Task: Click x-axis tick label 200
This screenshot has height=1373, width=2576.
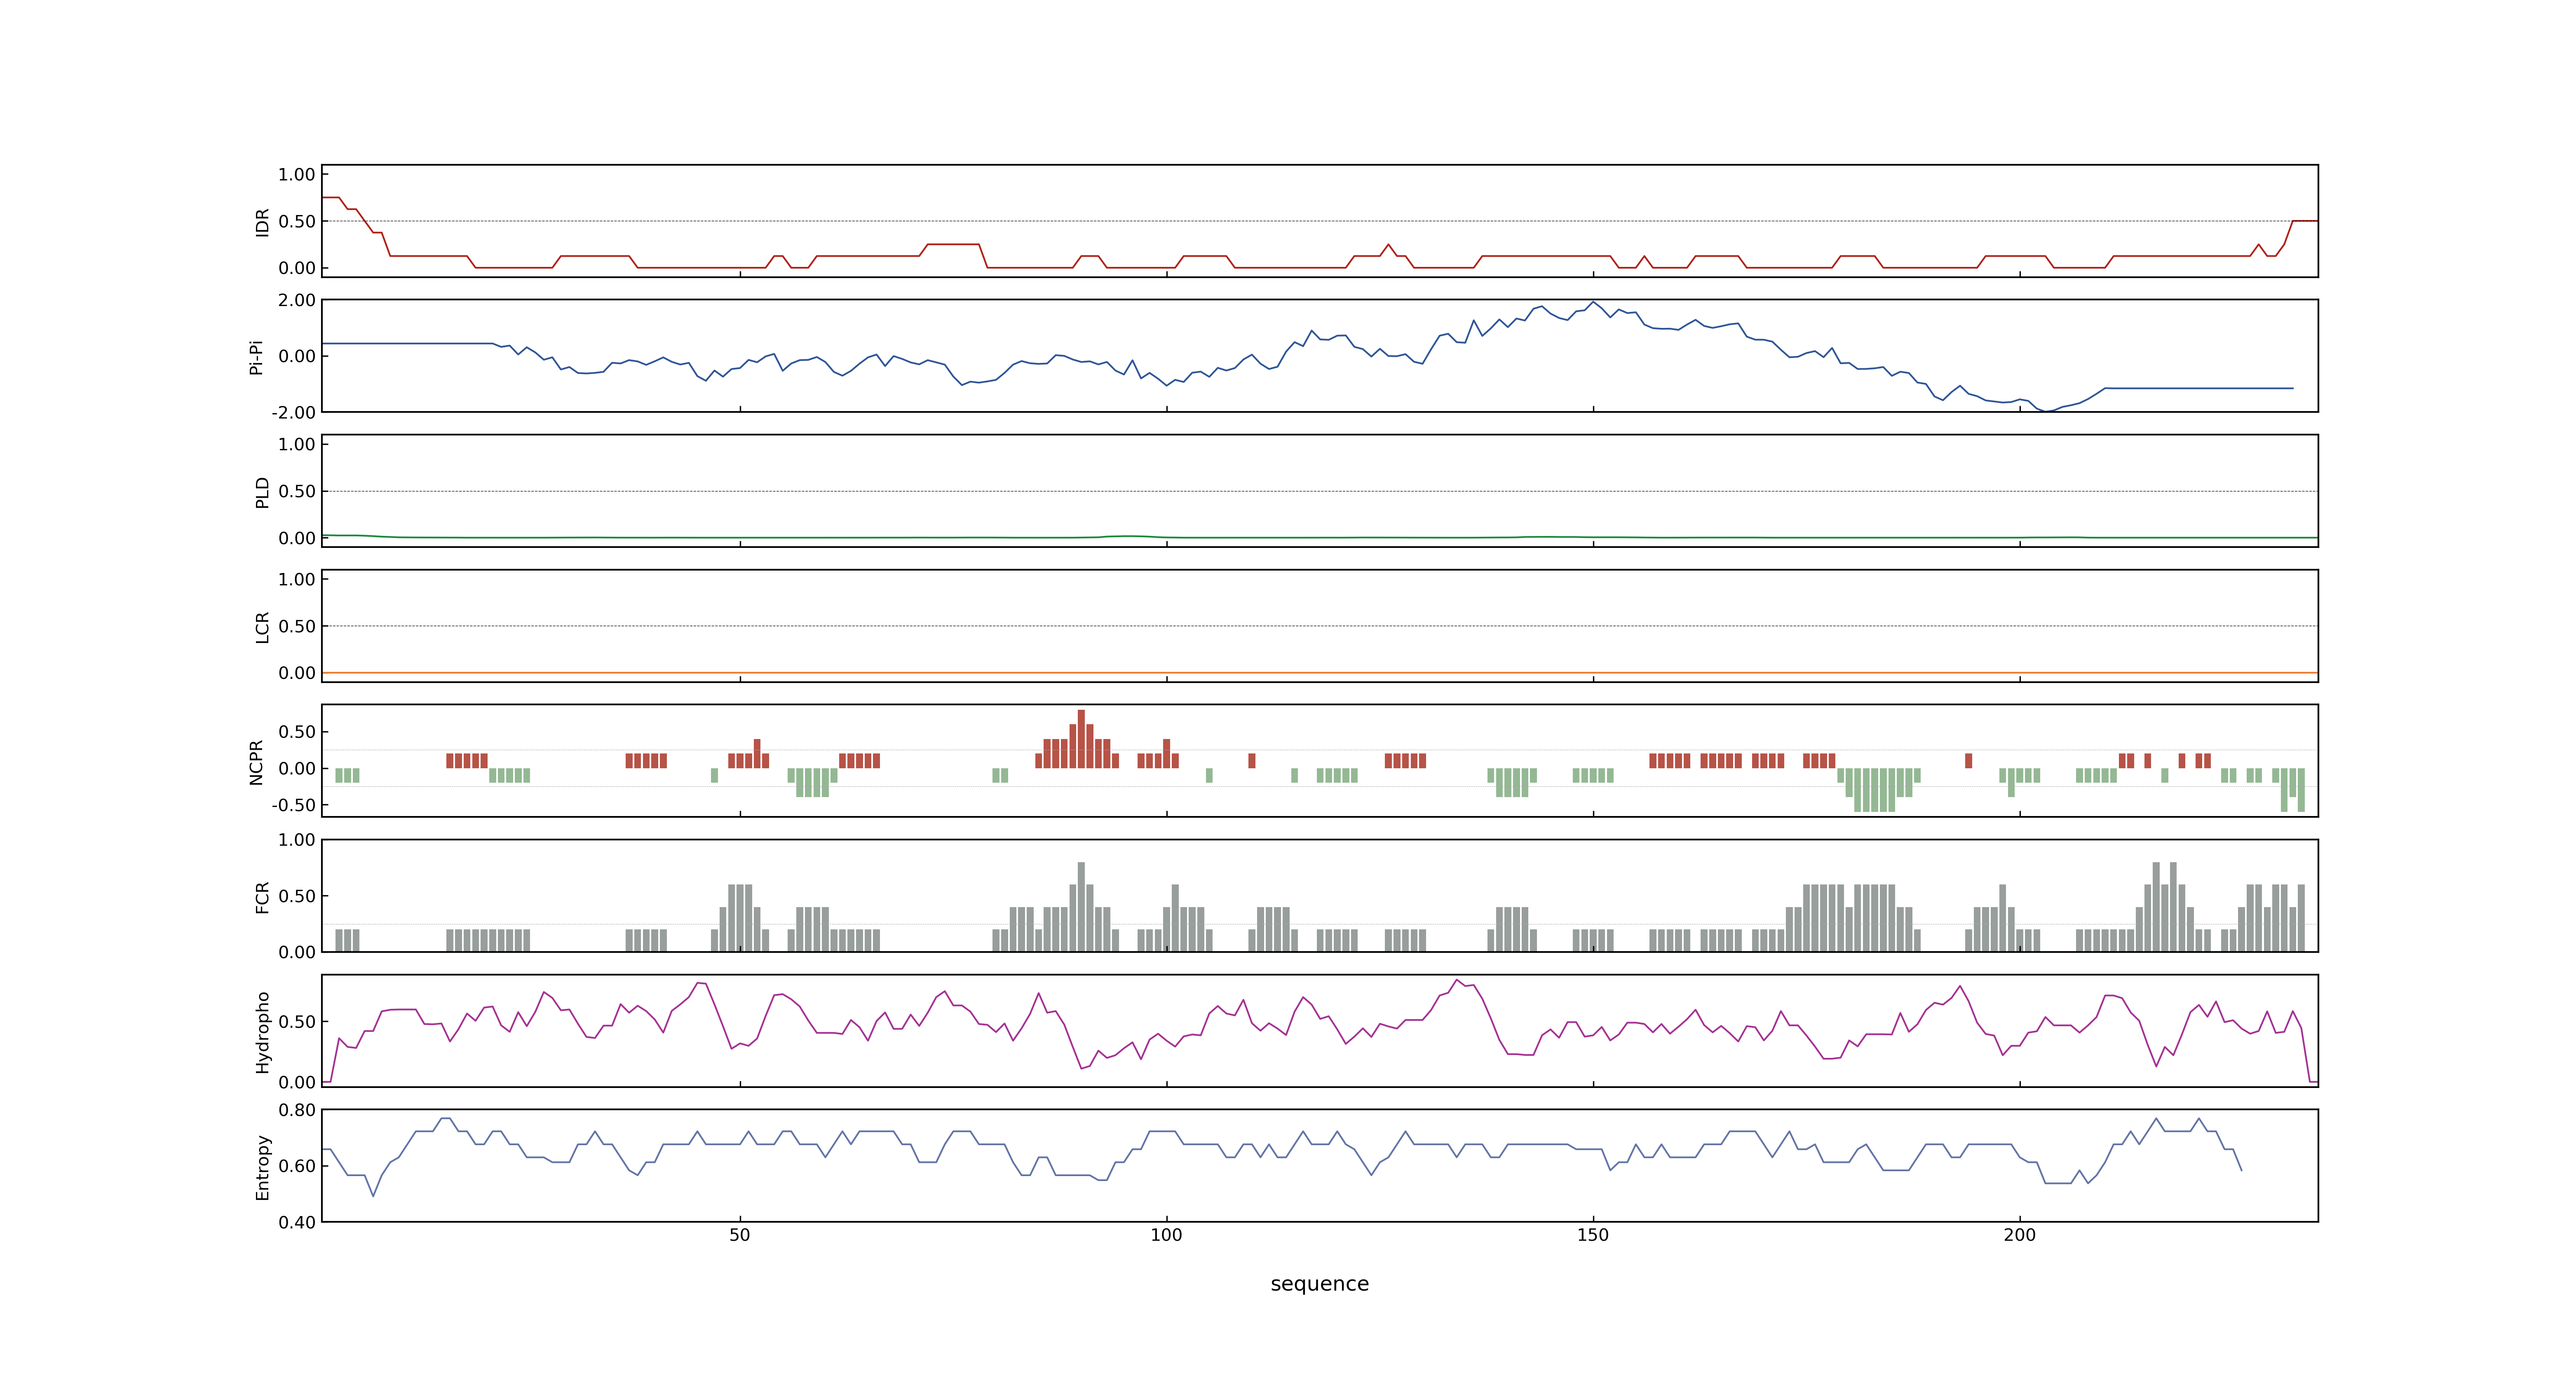Action: pos(2019,1235)
